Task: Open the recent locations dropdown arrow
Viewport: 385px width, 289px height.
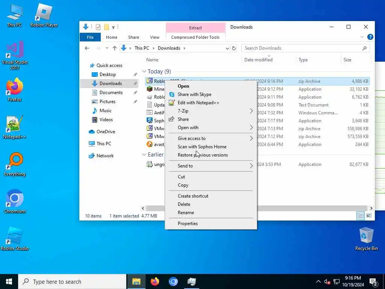Action: (107, 48)
